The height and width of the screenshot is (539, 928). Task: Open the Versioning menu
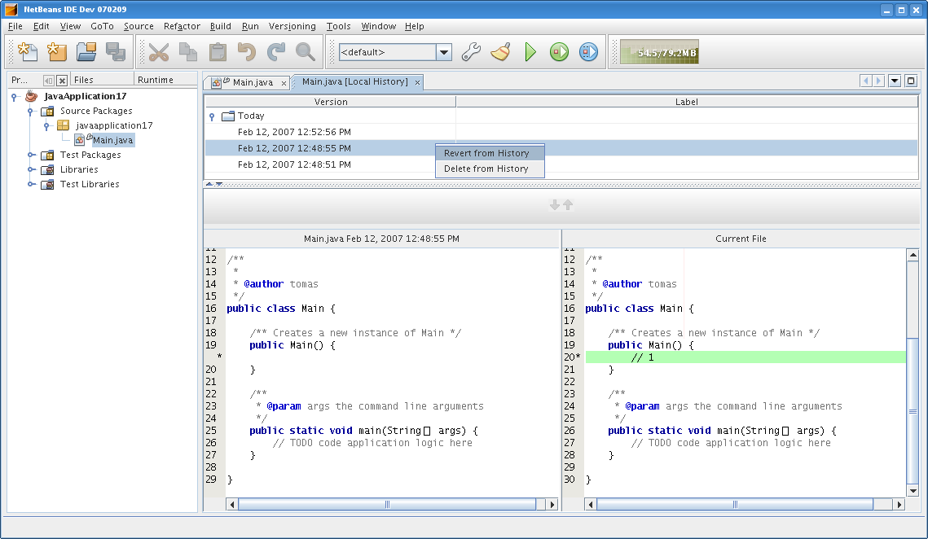coord(292,26)
